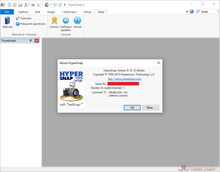Click the Copyright 1994-2019 Hyperionics text

pyautogui.click(x=124, y=74)
